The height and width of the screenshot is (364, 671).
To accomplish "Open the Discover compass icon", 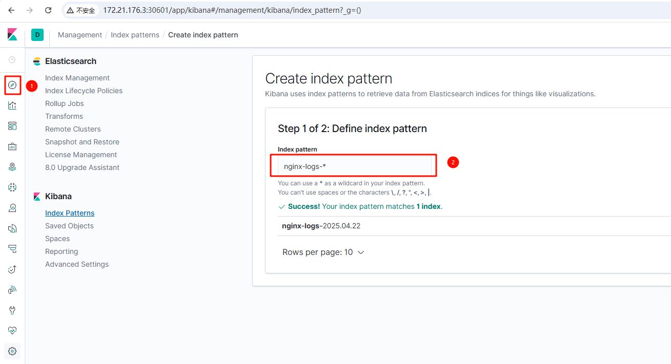I will (12, 85).
